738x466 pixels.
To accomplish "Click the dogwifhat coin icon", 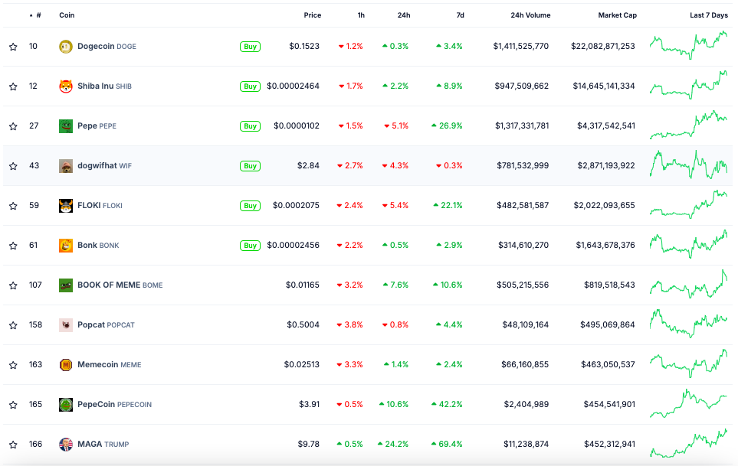I will pyautogui.click(x=66, y=166).
